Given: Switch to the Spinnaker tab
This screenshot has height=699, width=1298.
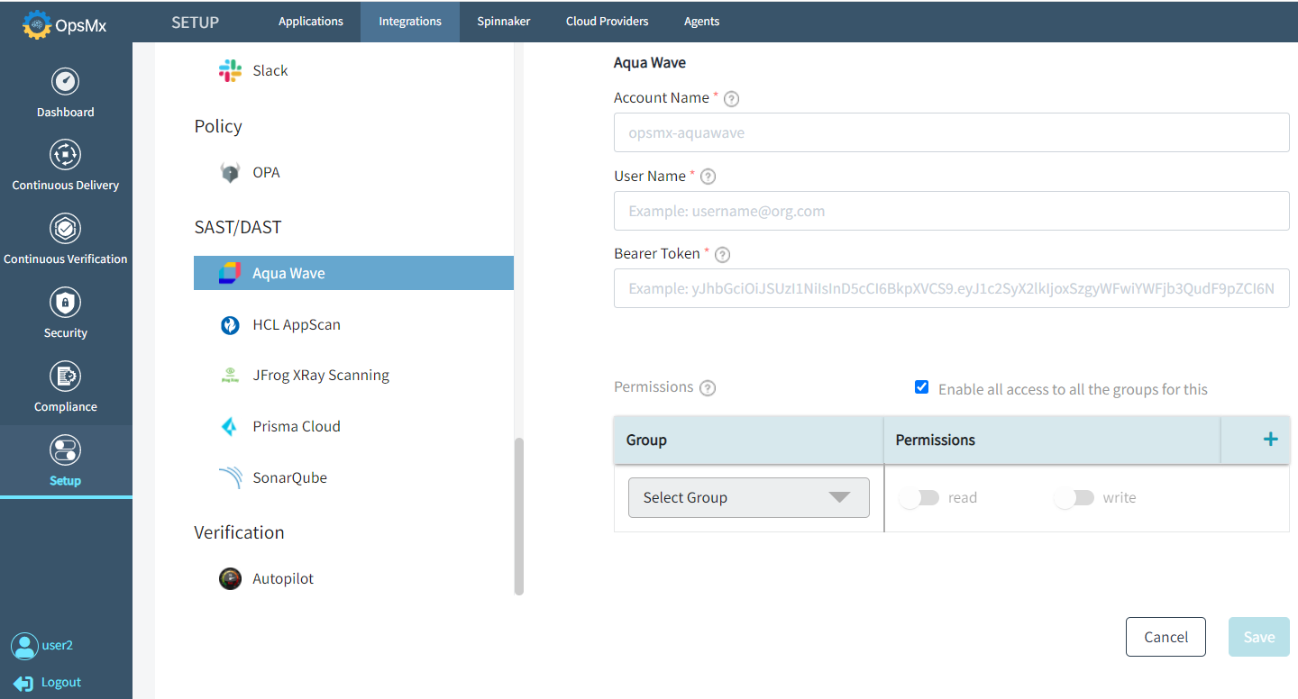Looking at the screenshot, I should (x=503, y=21).
